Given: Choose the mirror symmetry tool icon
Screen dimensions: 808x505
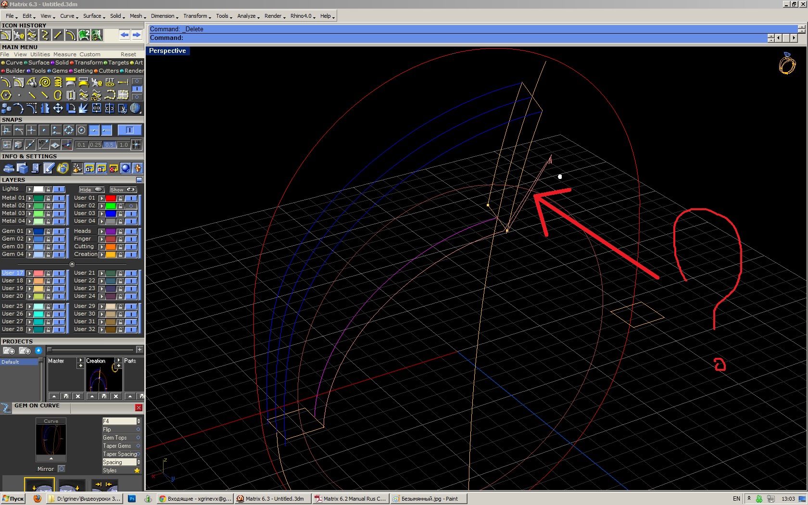Looking at the screenshot, I should tap(45, 108).
